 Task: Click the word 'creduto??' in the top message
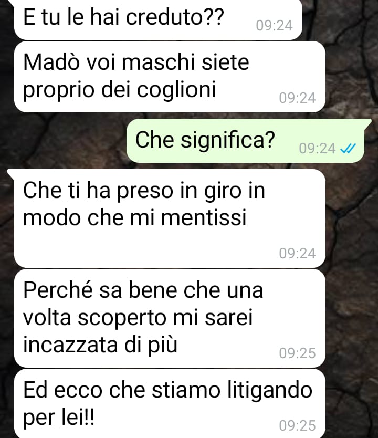click(175, 17)
